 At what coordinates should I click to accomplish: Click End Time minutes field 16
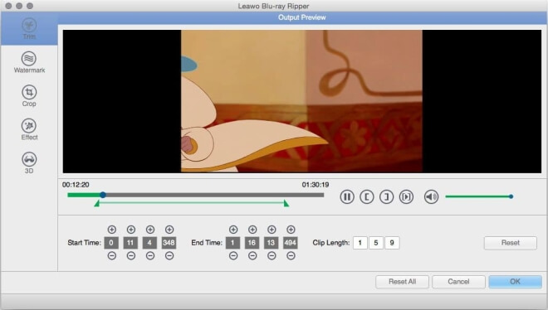[x=252, y=243]
